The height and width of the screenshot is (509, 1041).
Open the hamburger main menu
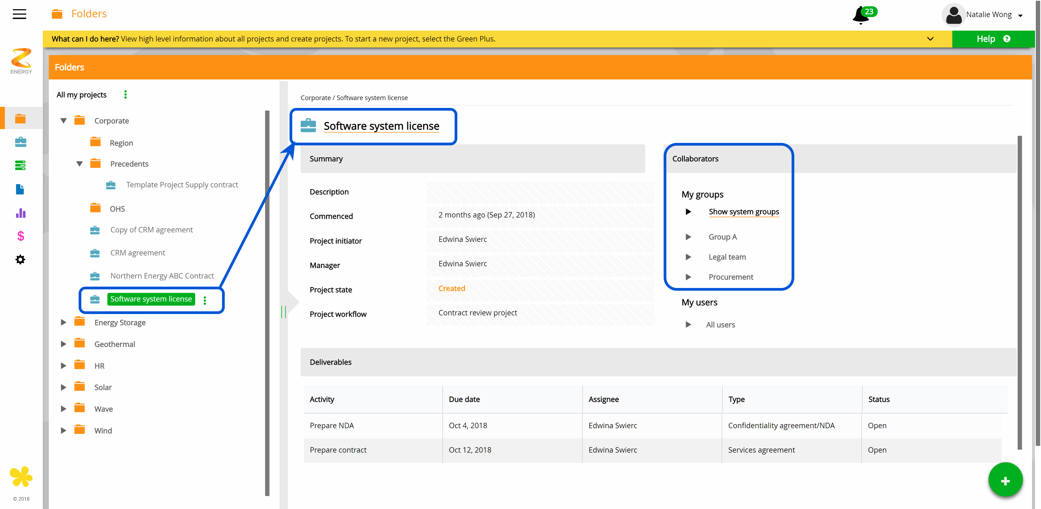click(20, 14)
